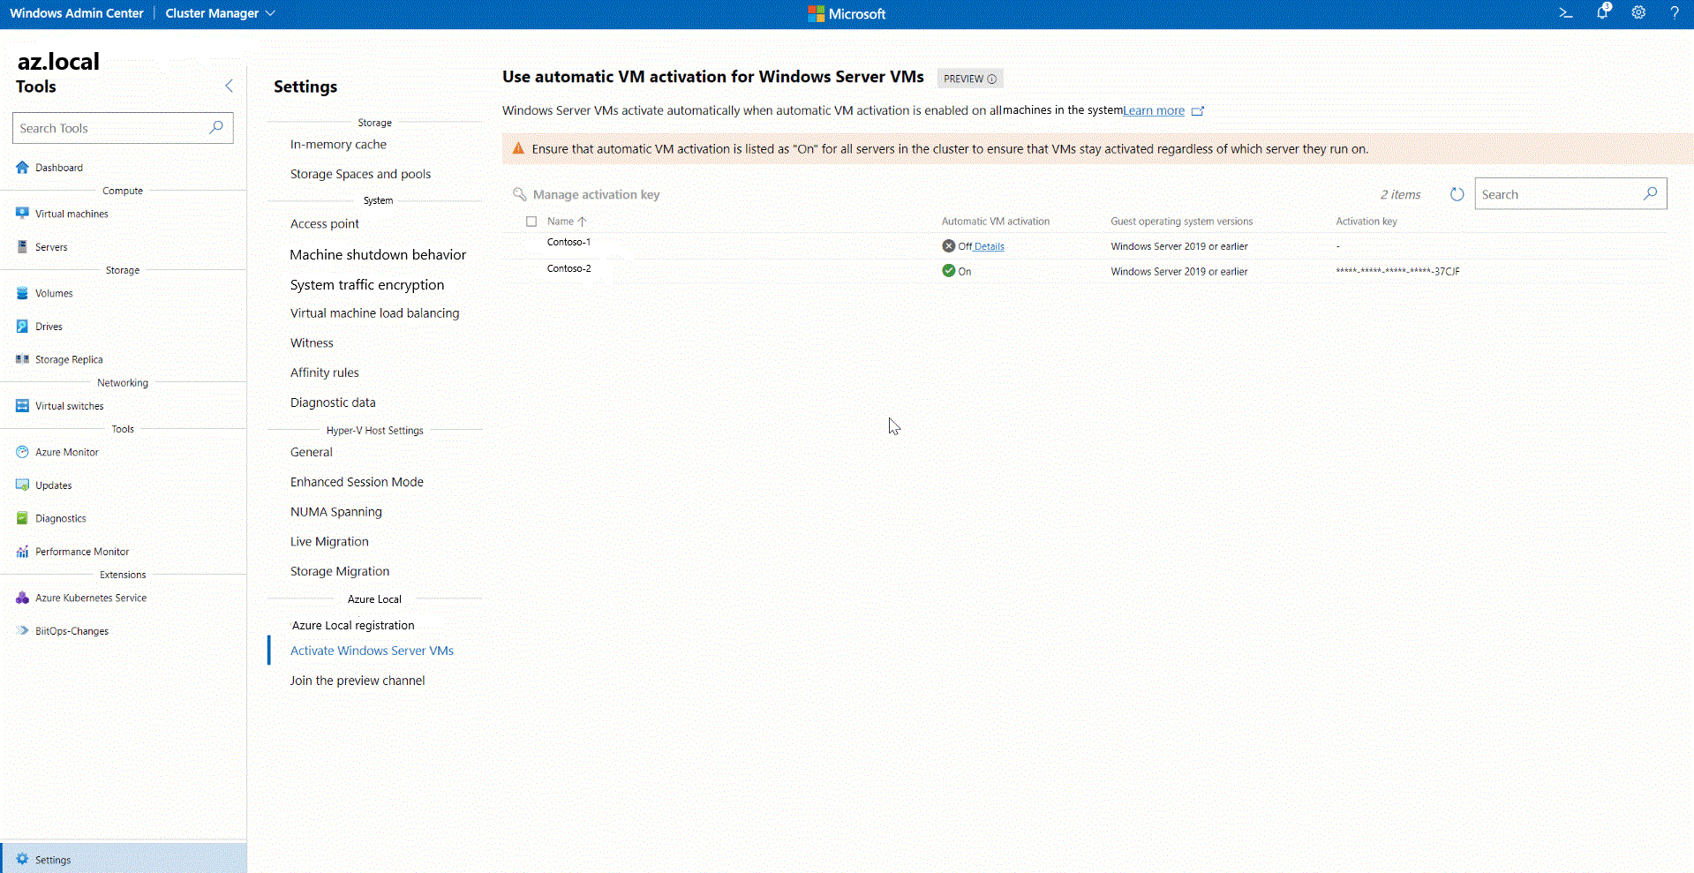Click the Contoso-2 On status icon
1694x873 pixels.
point(948,271)
